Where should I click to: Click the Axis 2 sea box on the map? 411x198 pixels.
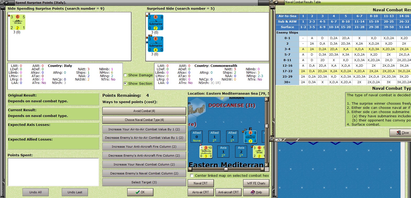tap(241, 152)
